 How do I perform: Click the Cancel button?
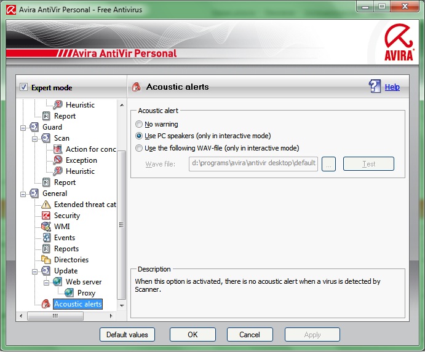click(x=250, y=335)
